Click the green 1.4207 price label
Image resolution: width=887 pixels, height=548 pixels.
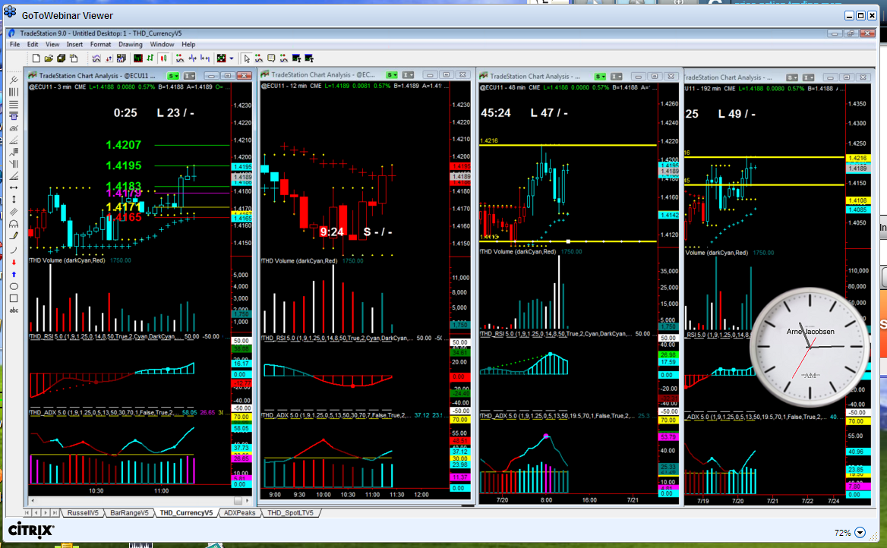tap(123, 145)
